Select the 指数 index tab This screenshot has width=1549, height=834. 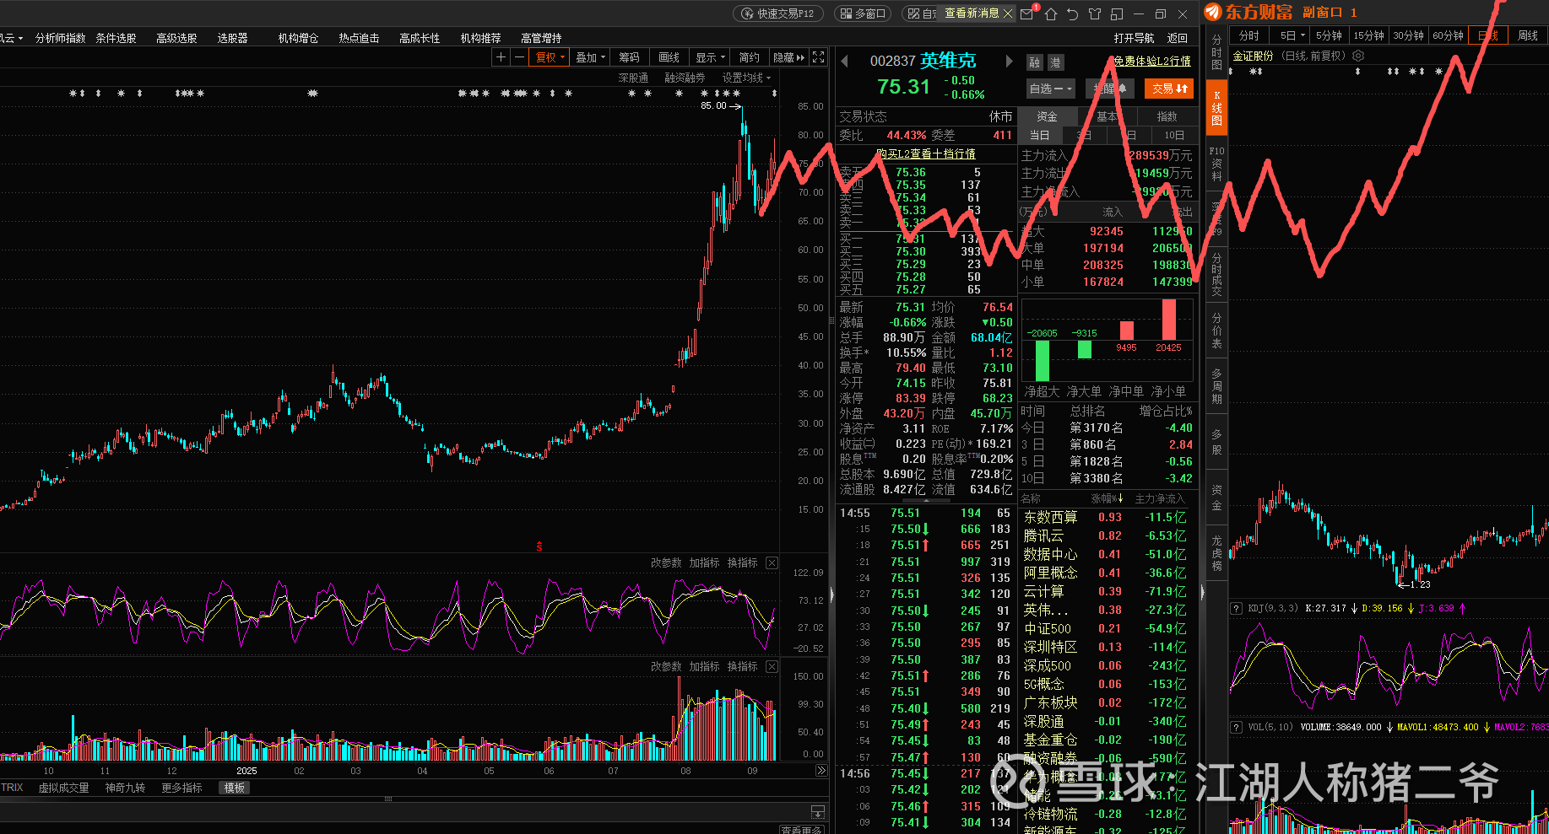(1167, 116)
